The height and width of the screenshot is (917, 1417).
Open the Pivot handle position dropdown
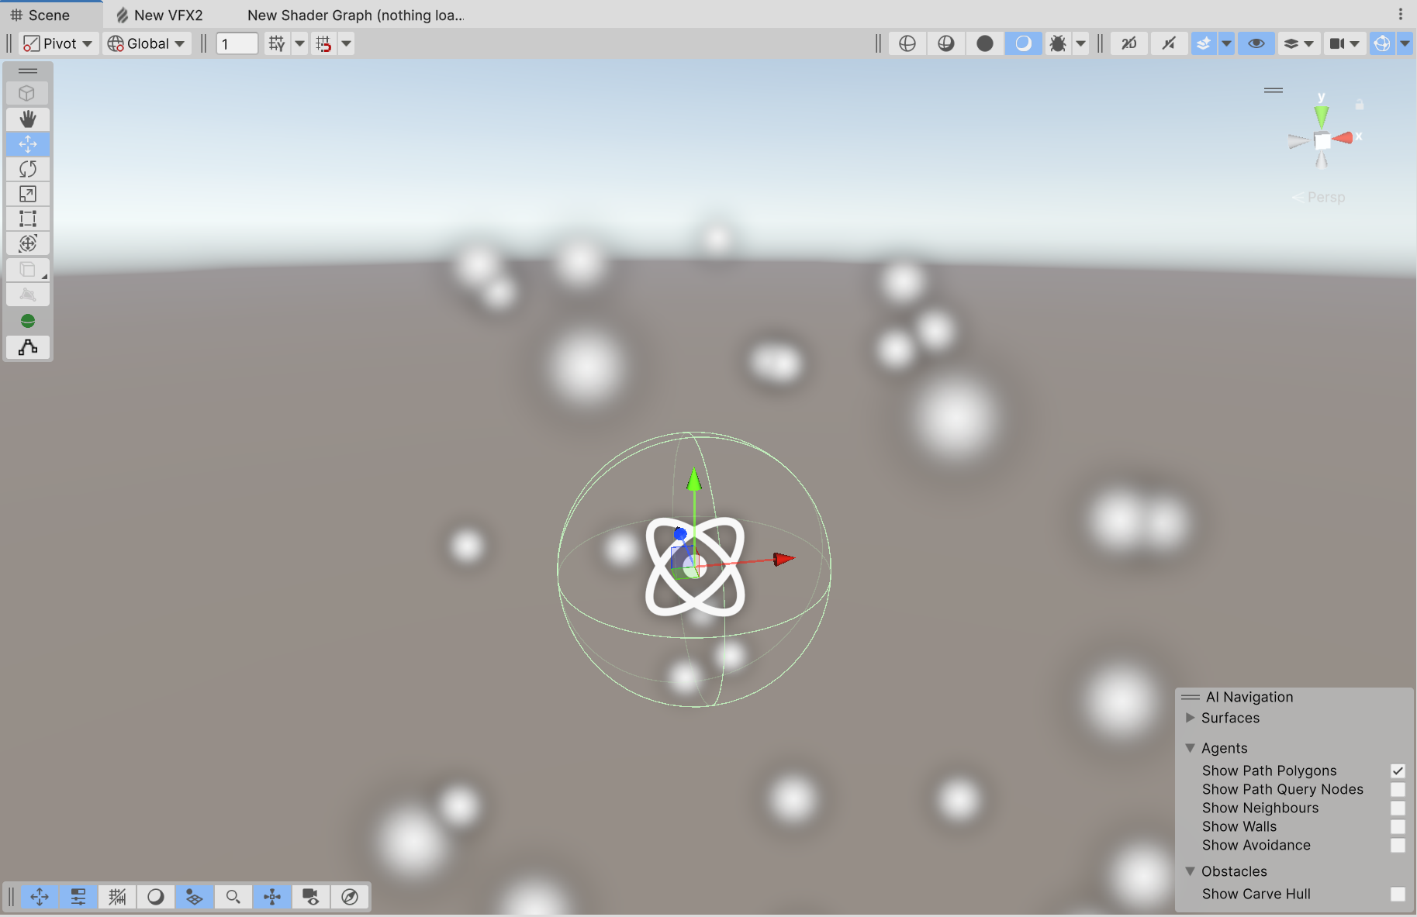pos(58,43)
